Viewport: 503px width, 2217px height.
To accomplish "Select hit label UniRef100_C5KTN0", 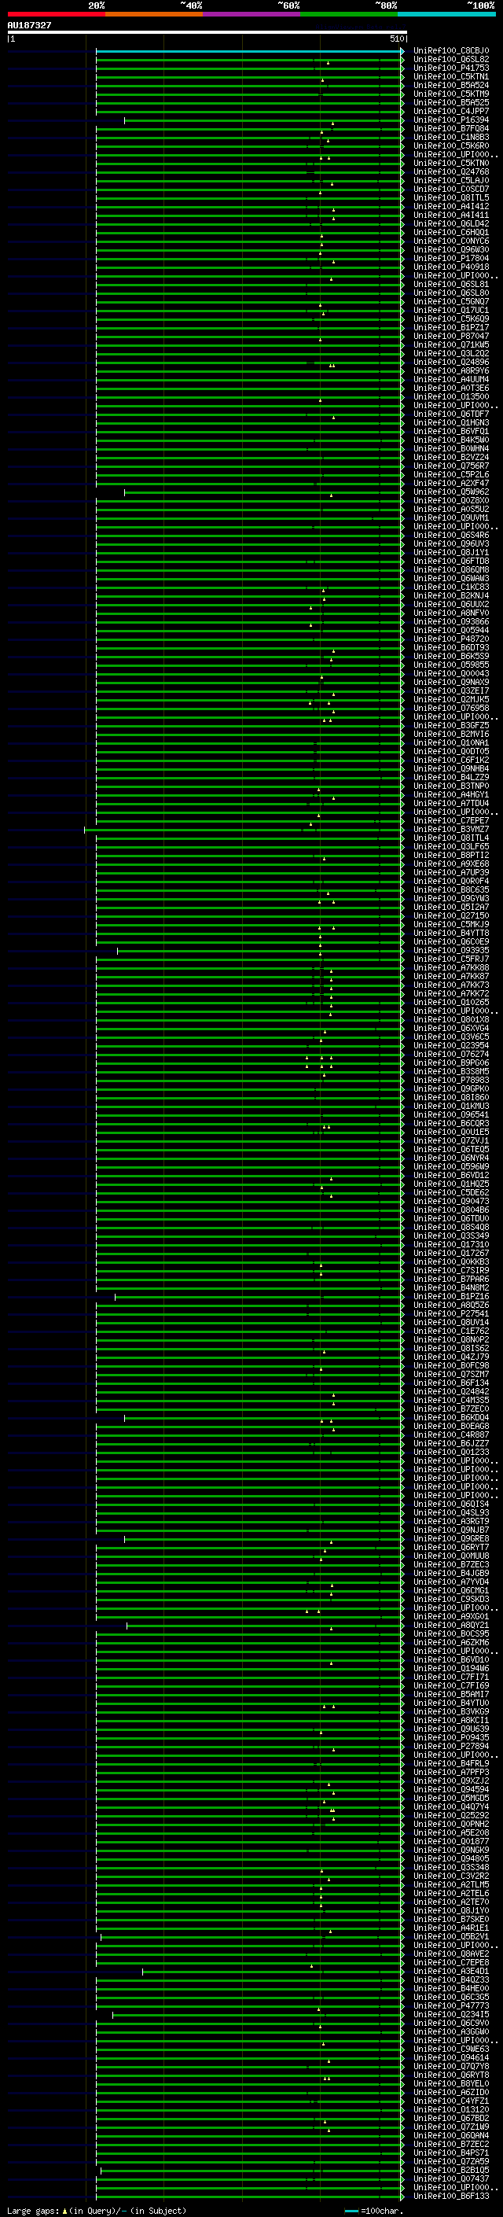I will click(x=451, y=163).
